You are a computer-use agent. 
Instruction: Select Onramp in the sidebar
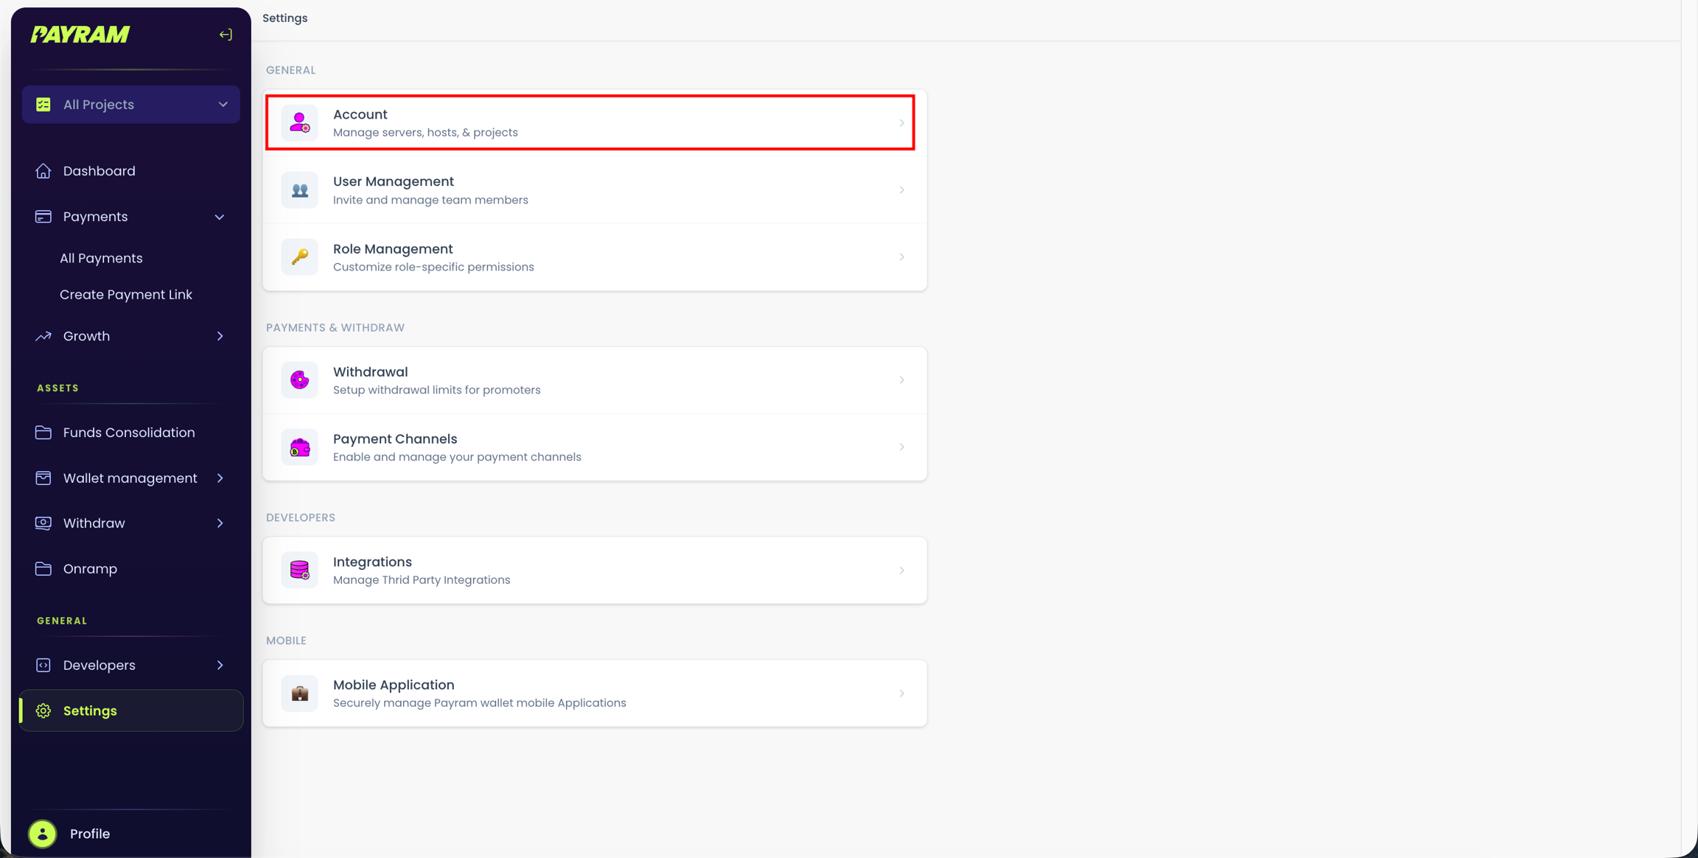[90, 569]
